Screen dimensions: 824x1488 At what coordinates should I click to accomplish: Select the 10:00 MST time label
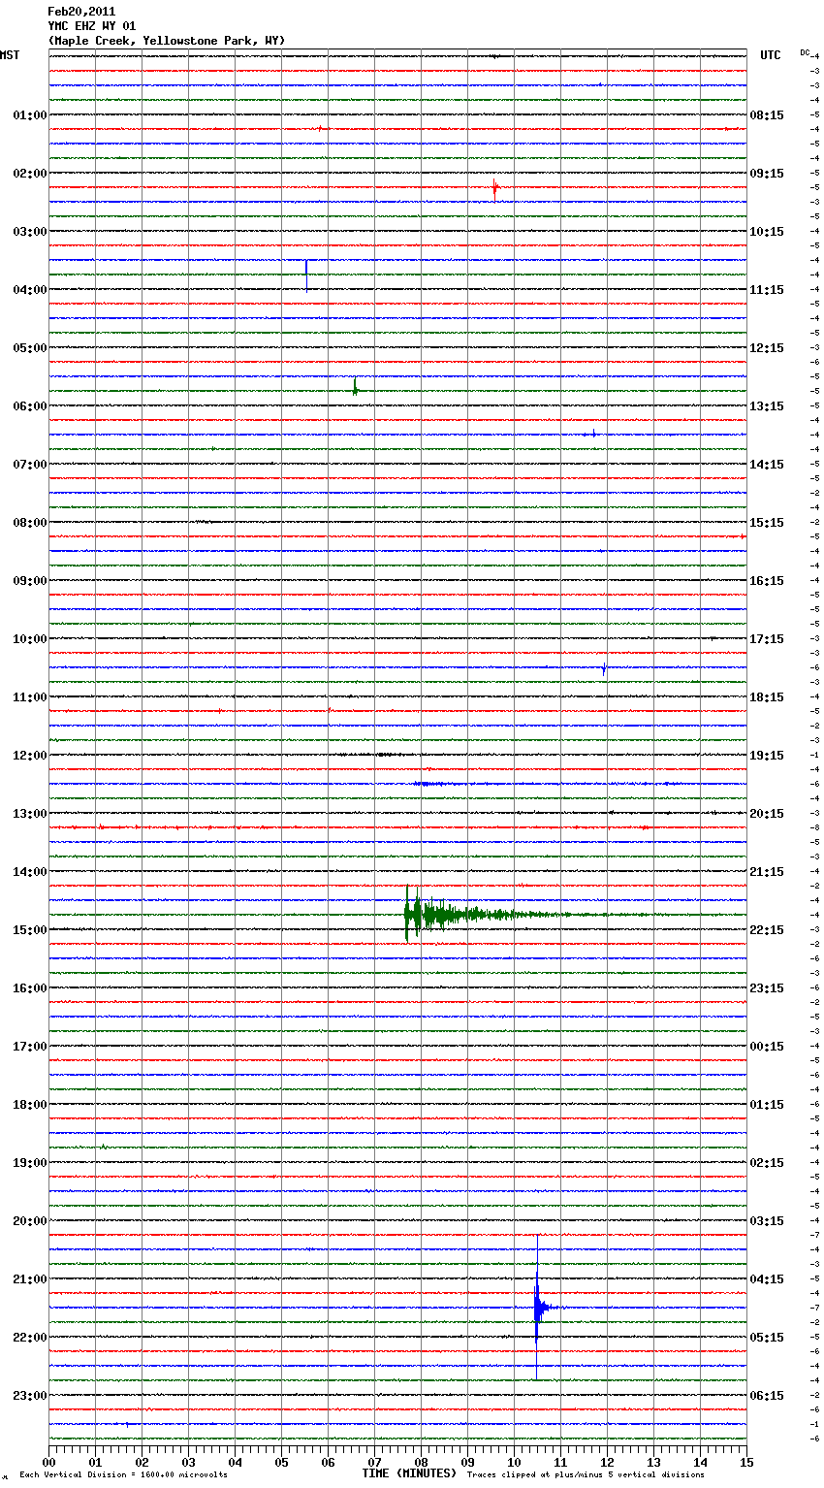tap(30, 639)
